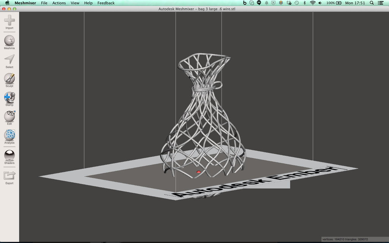Click the notification bell menu icon
Viewport: 389px width, 243px height.
(266, 3)
